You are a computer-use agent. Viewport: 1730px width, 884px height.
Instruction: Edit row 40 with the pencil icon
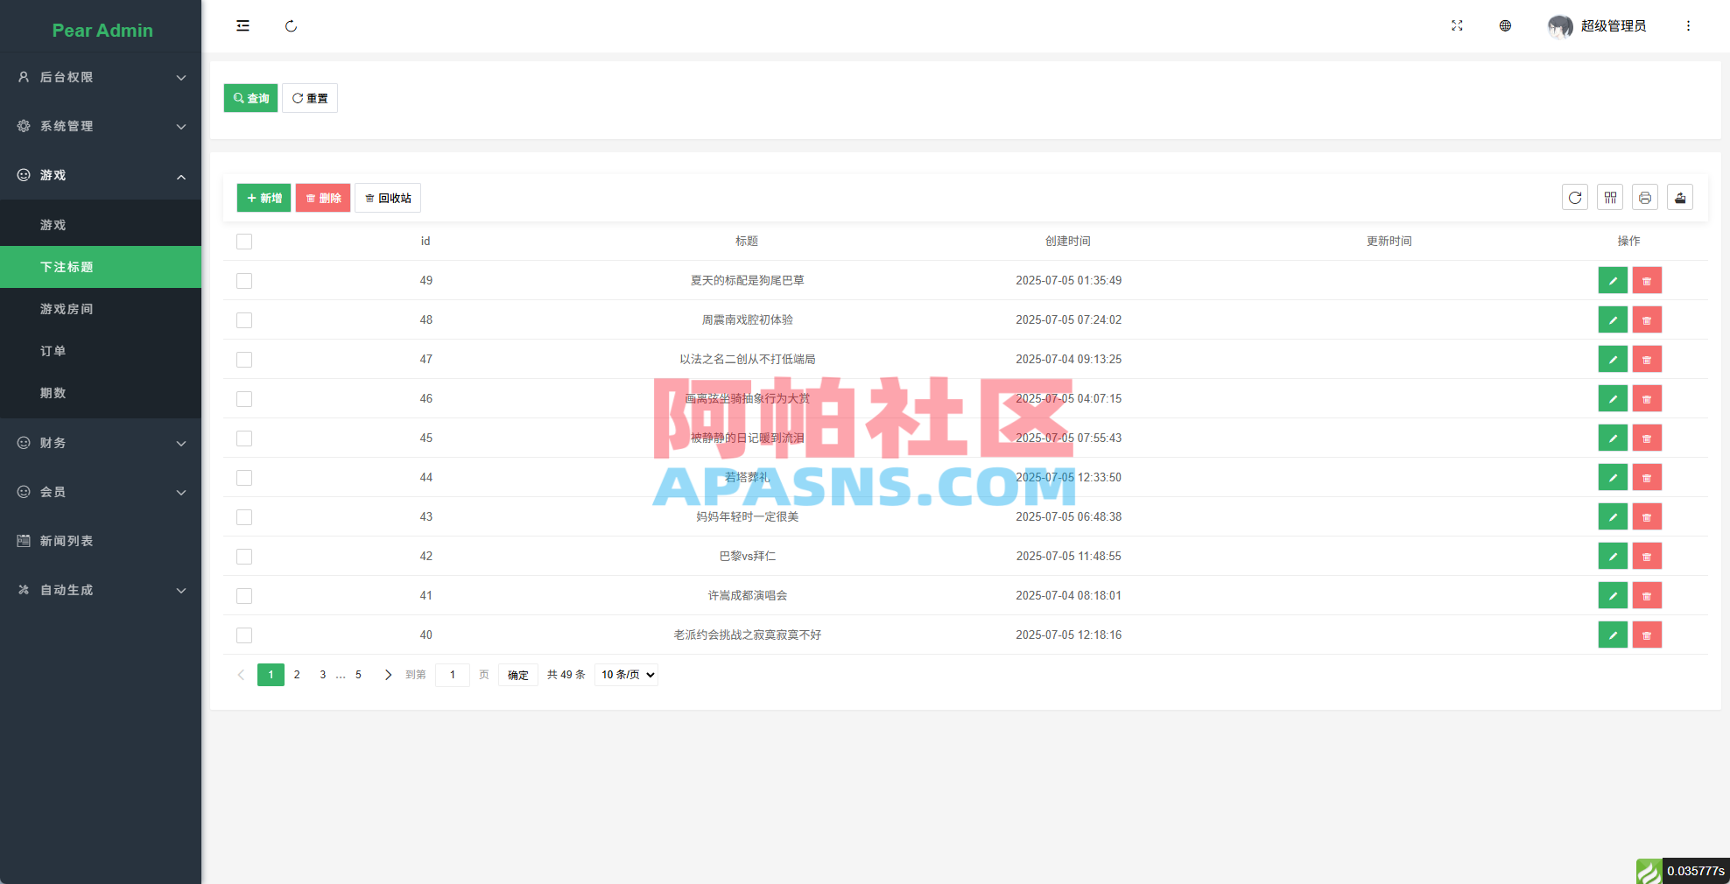pyautogui.click(x=1613, y=635)
